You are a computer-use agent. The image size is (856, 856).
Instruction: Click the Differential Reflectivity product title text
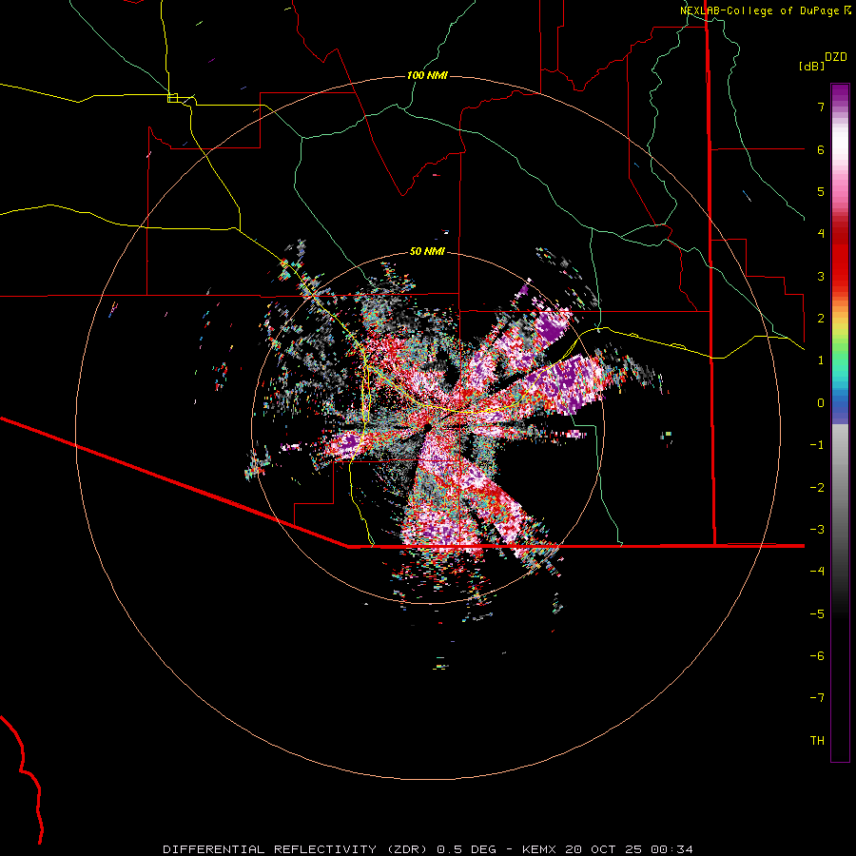pyautogui.click(x=269, y=849)
